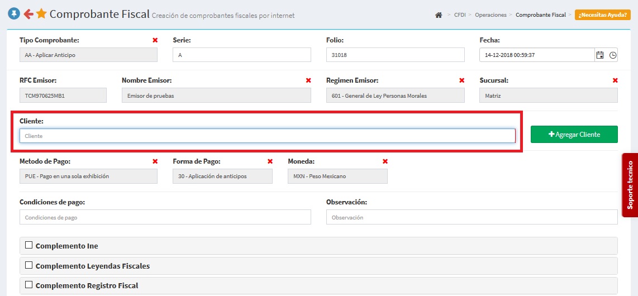
Task: Open the calendar date picker icon
Action: 600,55
